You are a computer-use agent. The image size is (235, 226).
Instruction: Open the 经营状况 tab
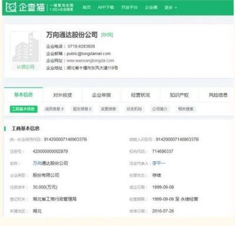(140, 95)
